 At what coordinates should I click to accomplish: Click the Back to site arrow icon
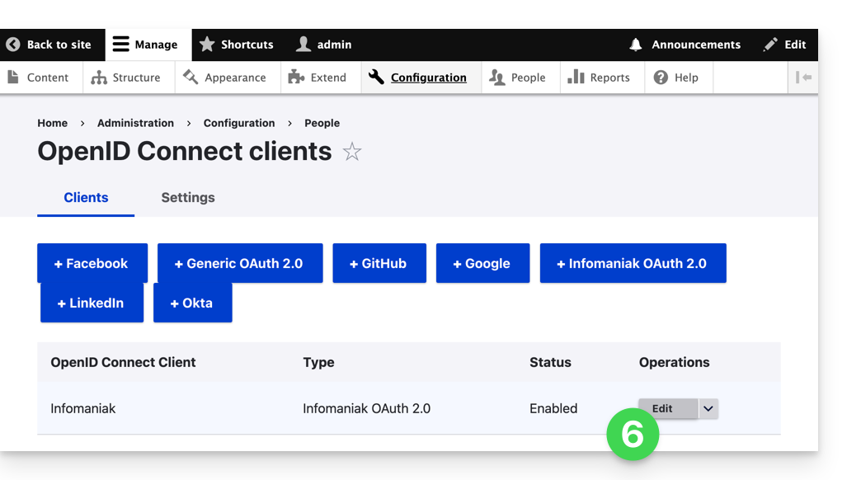click(x=13, y=45)
